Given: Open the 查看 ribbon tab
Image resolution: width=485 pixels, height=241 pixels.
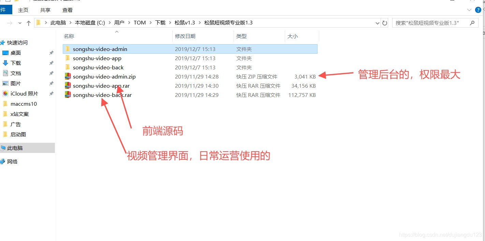Looking at the screenshot, I should click(68, 10).
